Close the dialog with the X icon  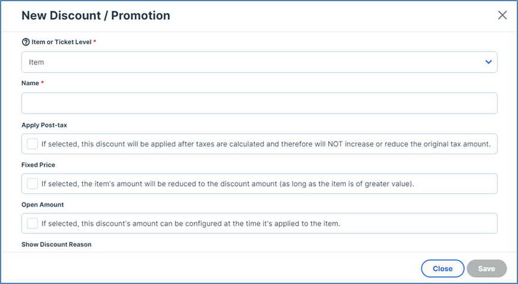click(502, 16)
